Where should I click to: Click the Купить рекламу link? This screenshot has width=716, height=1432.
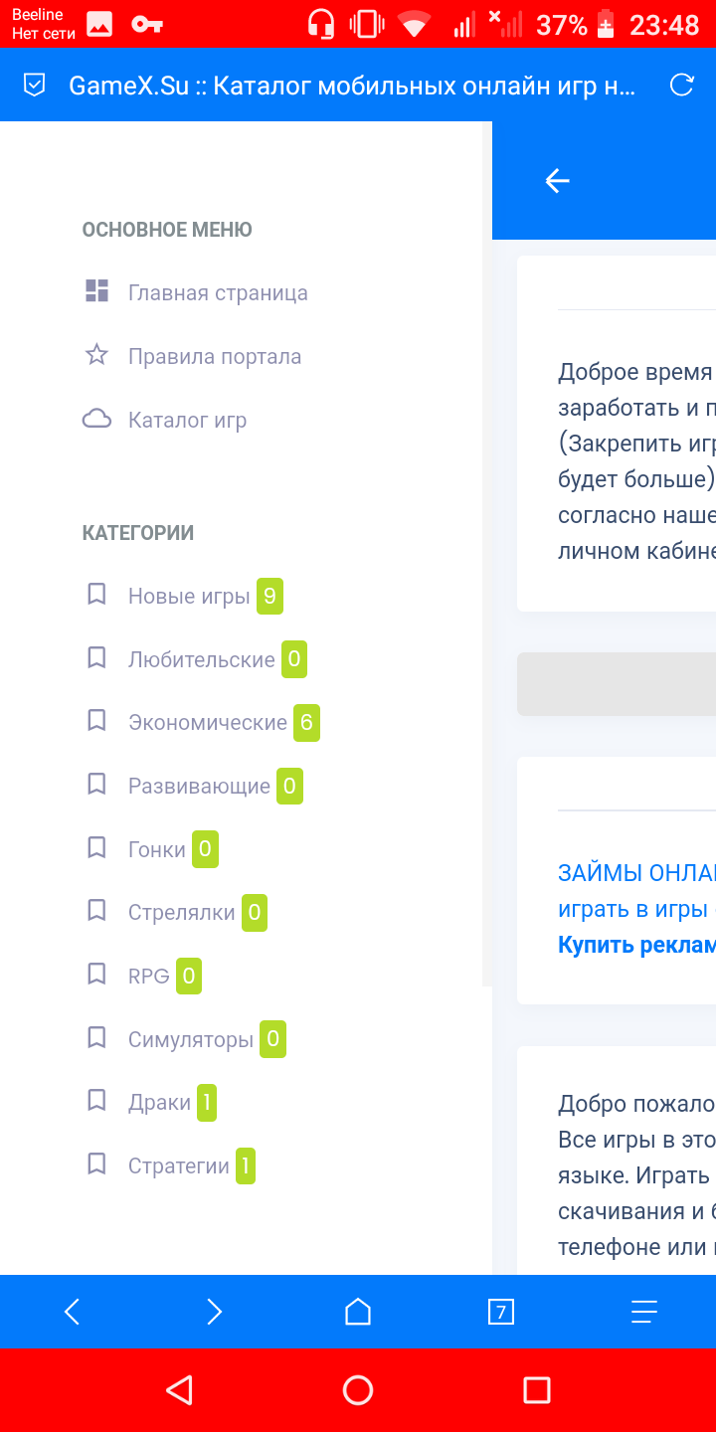coord(636,944)
